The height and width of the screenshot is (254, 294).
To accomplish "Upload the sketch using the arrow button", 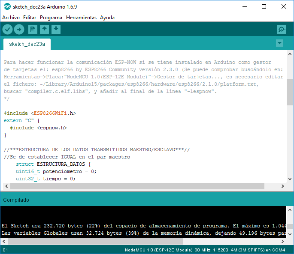I will pos(19,30).
